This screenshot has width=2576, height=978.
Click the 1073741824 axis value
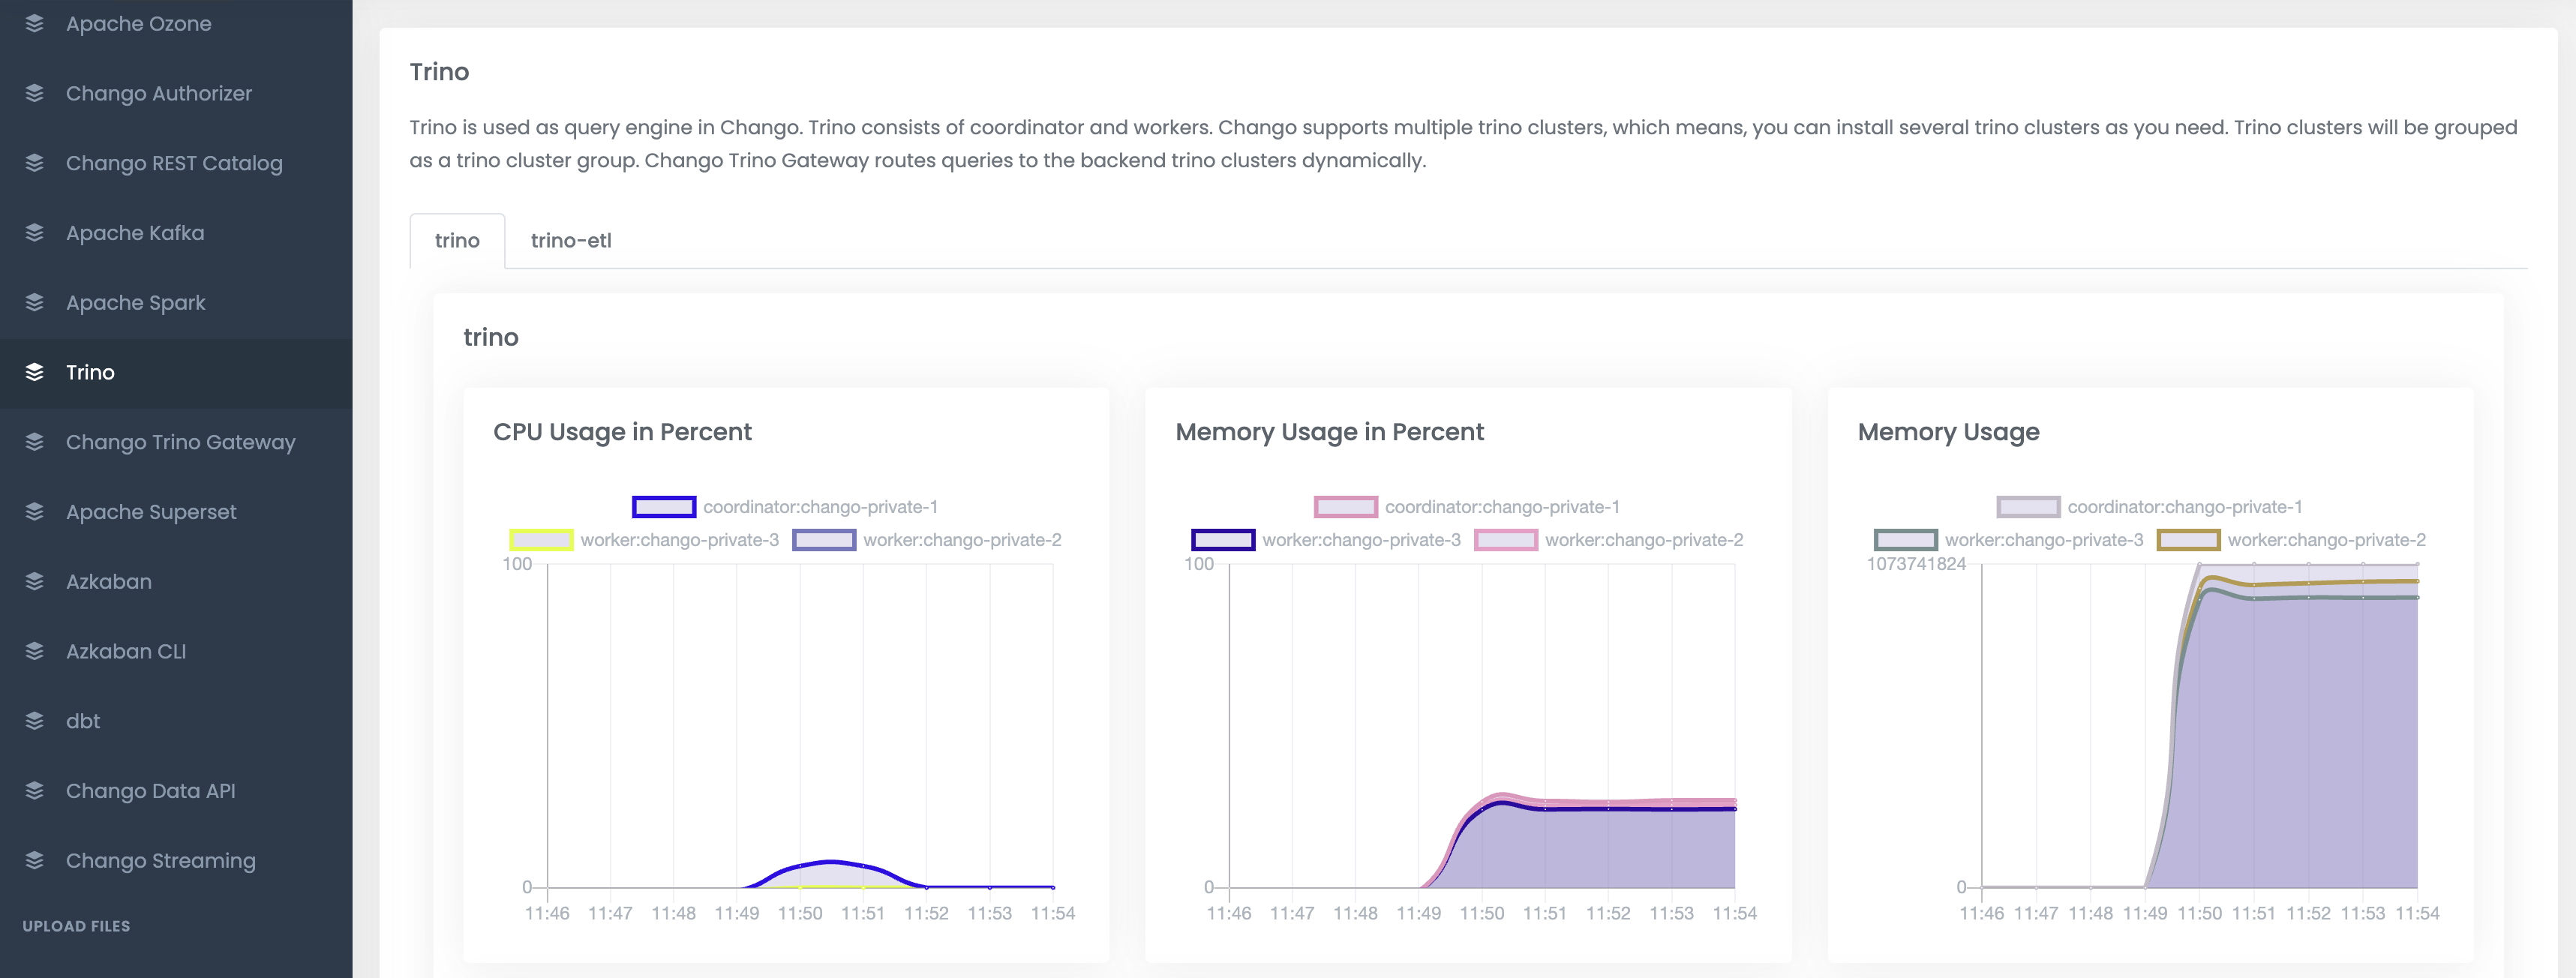tap(1916, 564)
